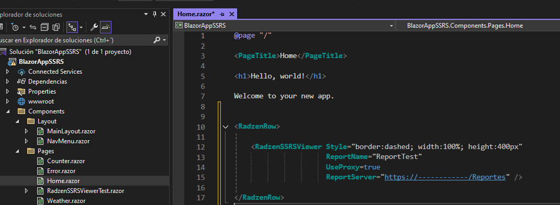
Task: Pin the Home.razor tab
Action: click(222, 14)
